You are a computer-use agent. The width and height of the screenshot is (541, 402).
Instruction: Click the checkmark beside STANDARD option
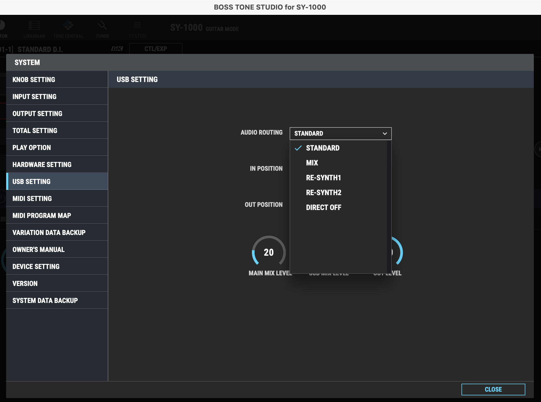tap(298, 148)
